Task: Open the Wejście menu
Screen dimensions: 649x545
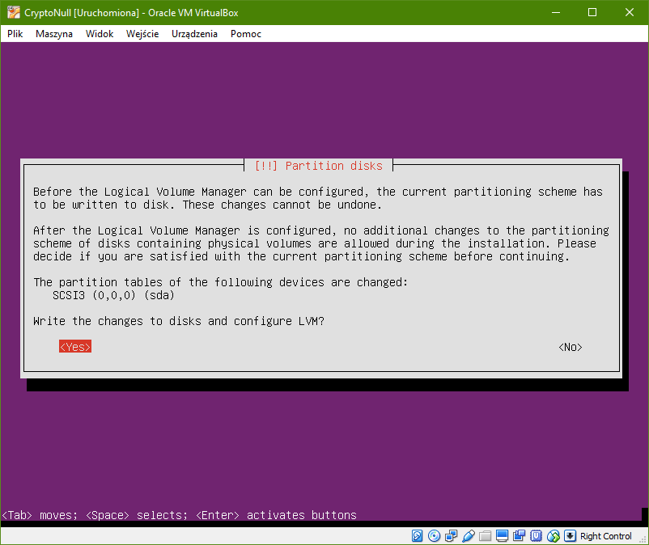Action: 142,33
